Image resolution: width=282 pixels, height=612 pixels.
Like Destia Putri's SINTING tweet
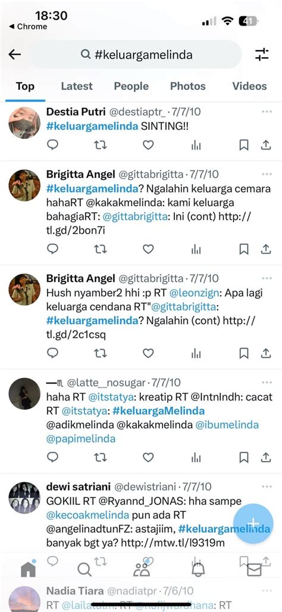[x=148, y=145]
